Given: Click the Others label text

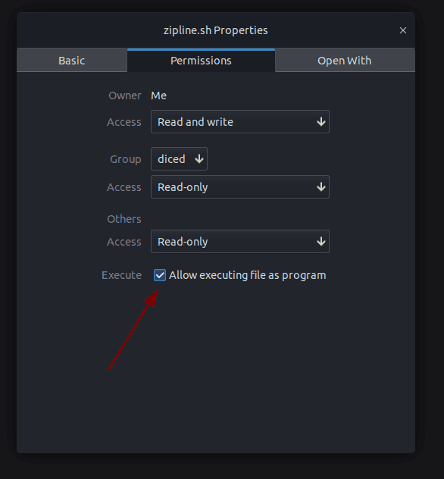Looking at the screenshot, I should (x=124, y=219).
